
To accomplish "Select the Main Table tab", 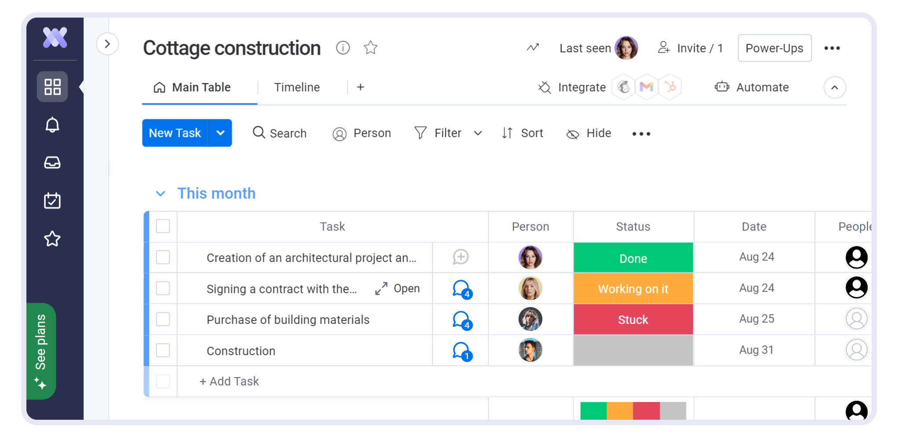I will [201, 87].
